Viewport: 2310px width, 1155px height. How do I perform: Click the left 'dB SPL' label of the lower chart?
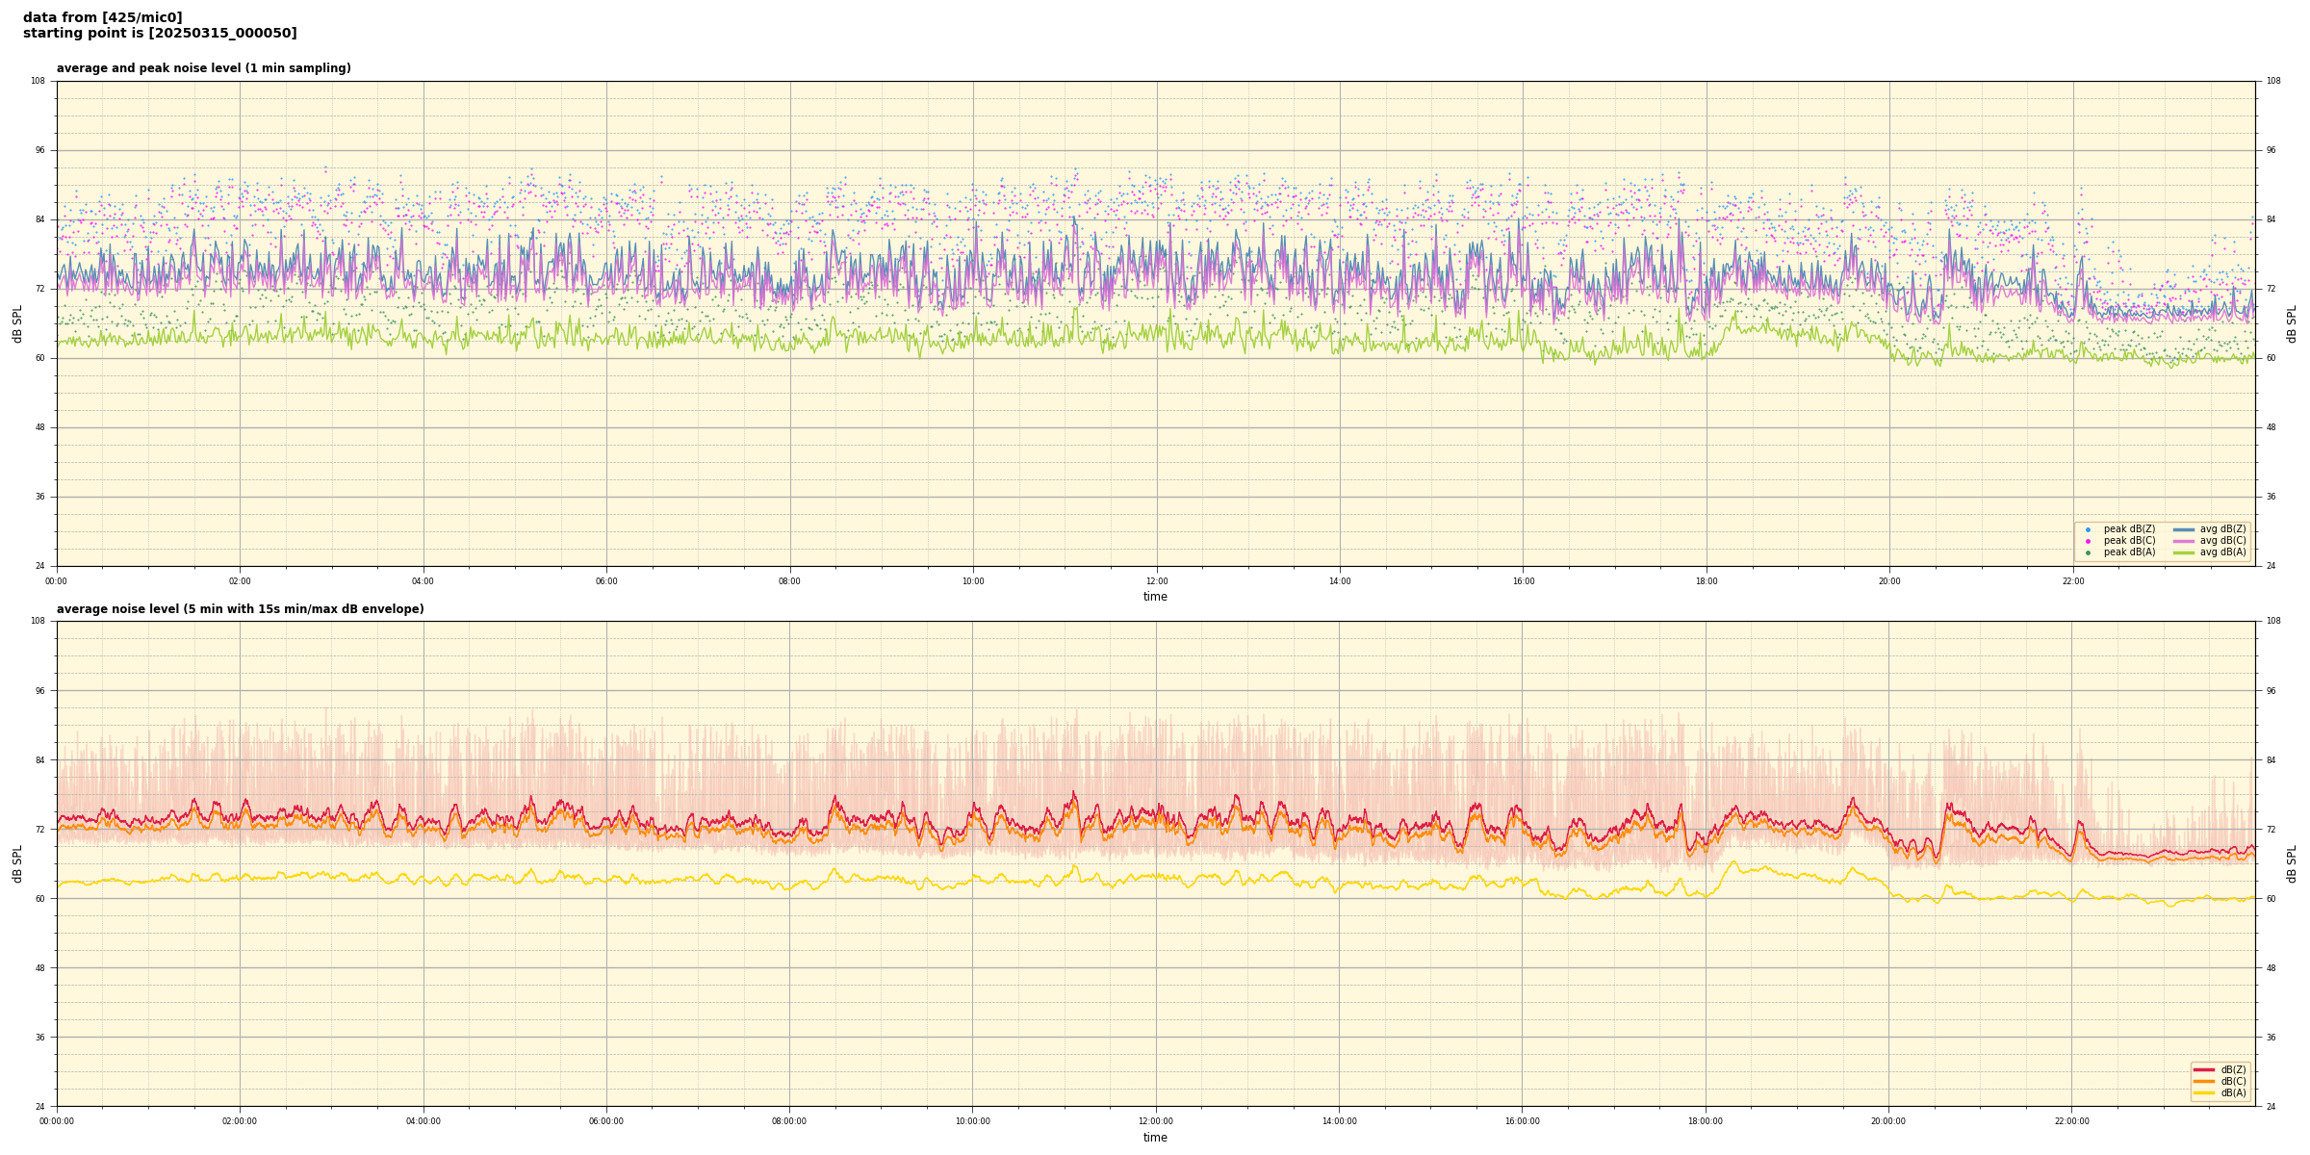pos(17,863)
